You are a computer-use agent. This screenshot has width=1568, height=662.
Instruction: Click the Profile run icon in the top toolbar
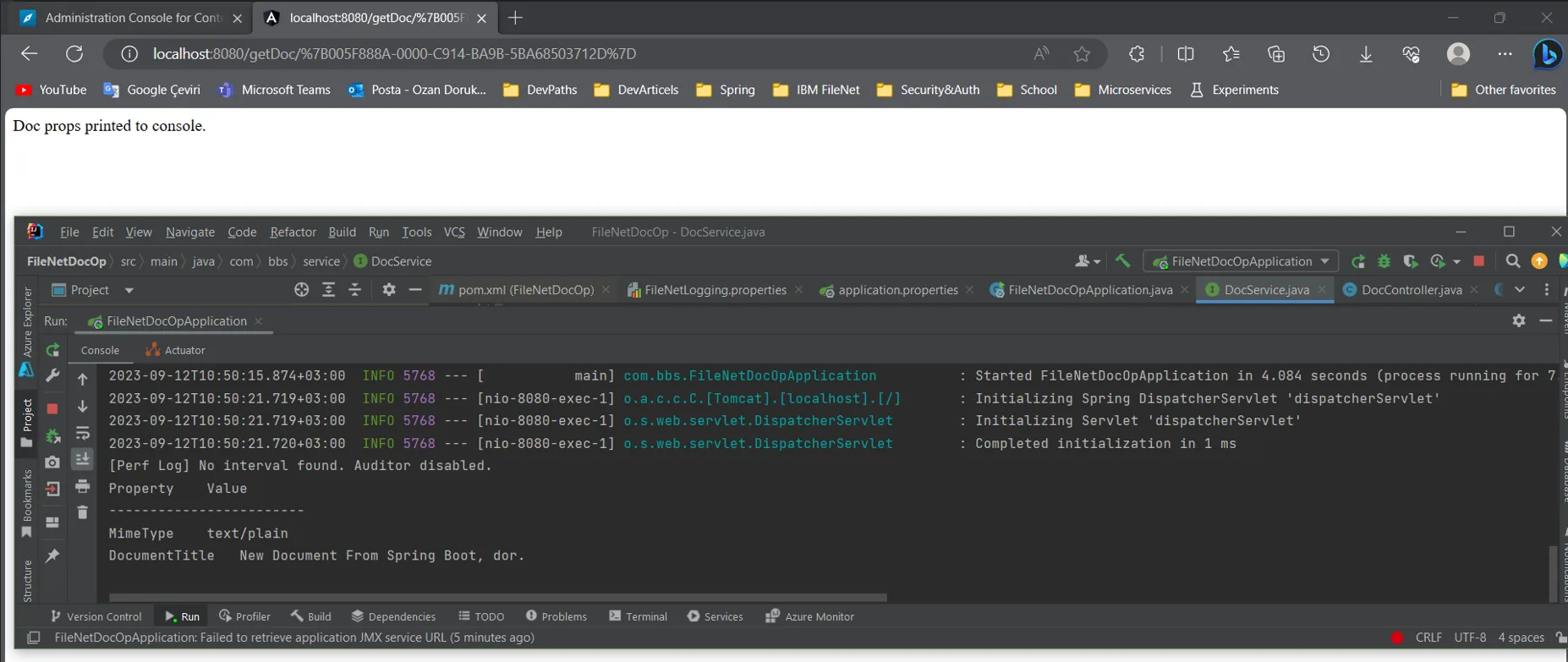click(x=1437, y=261)
